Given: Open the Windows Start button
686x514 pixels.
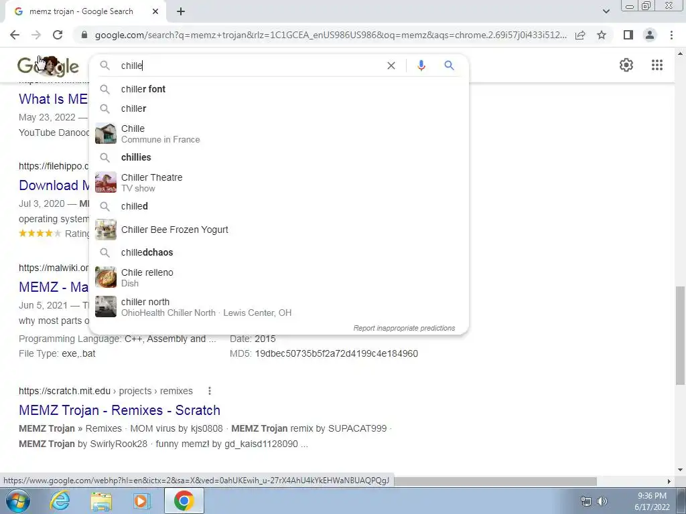Looking at the screenshot, I should [x=17, y=501].
